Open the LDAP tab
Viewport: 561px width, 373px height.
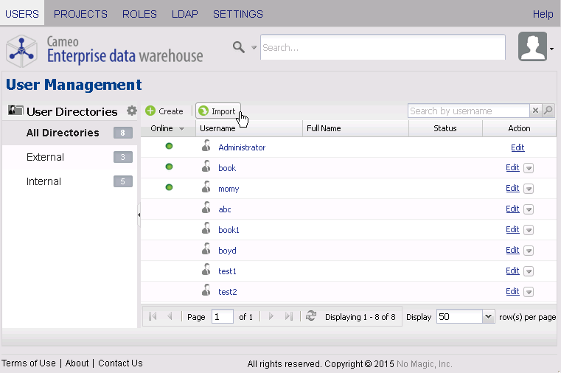[x=184, y=14]
